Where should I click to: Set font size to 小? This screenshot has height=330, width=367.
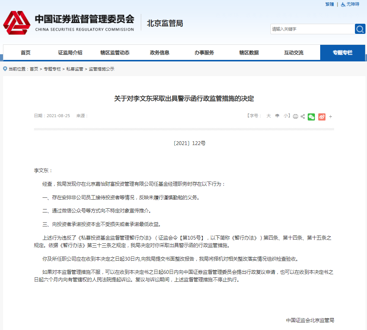click(286, 116)
